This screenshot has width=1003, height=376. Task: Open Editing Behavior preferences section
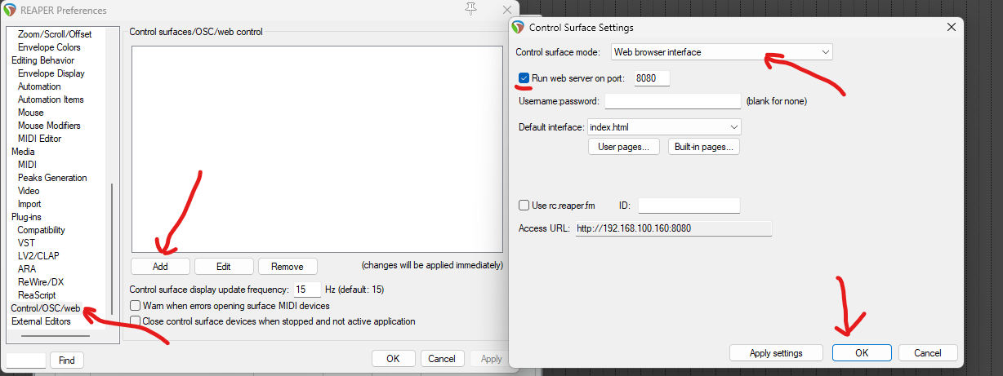pos(42,60)
